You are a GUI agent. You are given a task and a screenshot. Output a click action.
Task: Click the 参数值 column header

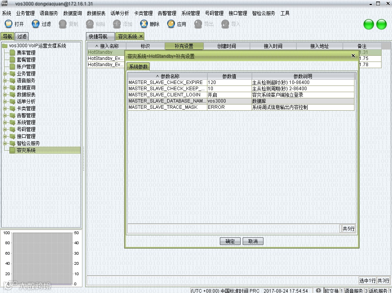tap(229, 76)
